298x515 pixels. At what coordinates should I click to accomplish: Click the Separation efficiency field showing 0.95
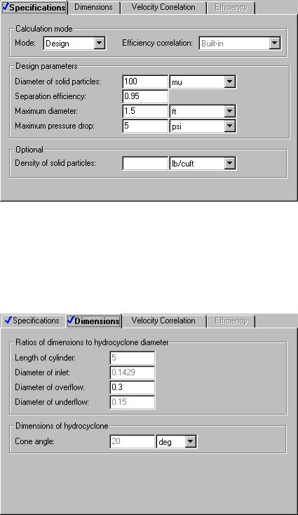point(145,96)
